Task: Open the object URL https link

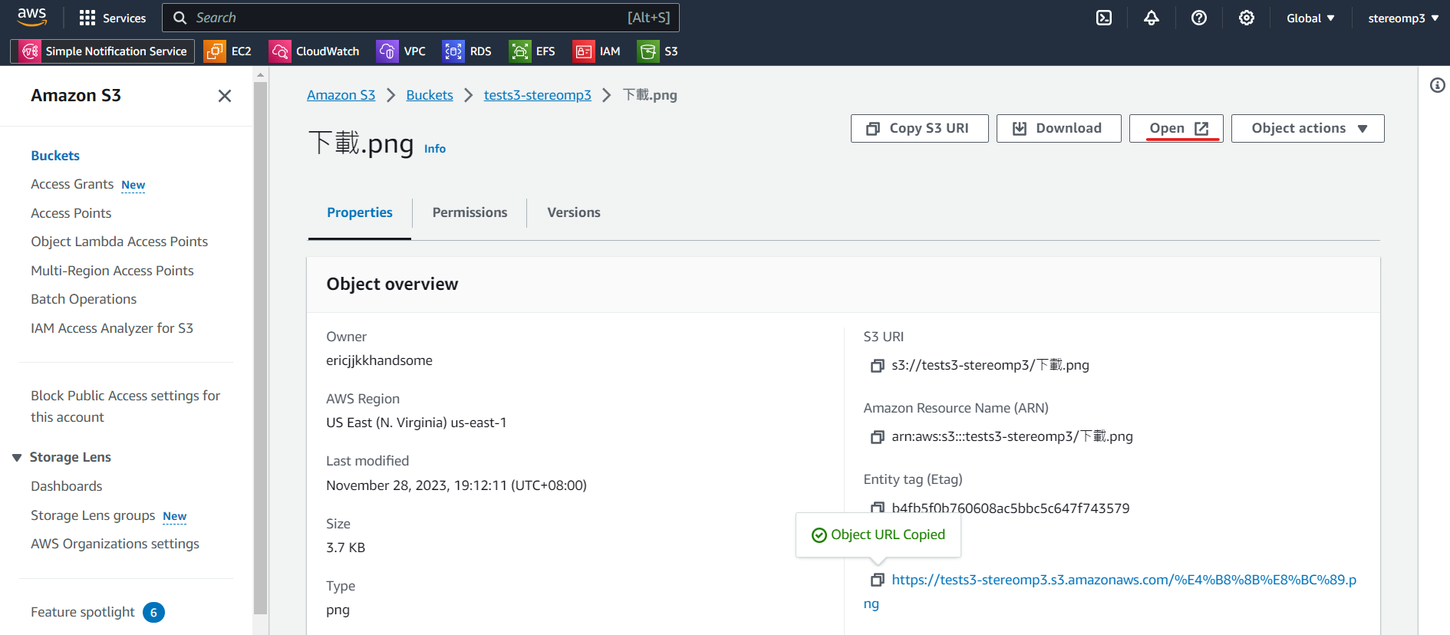Action: (x=1110, y=591)
